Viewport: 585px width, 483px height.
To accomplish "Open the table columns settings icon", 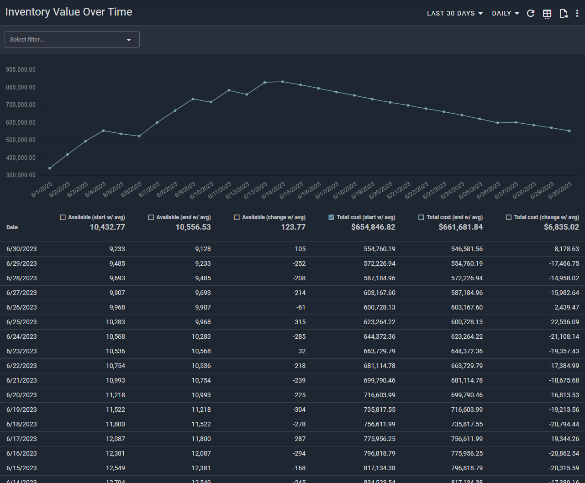I will click(547, 14).
